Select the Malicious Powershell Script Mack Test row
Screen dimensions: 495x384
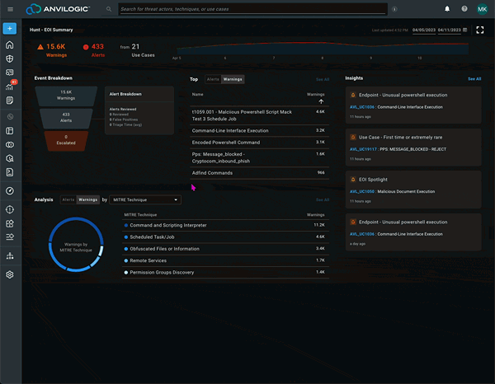click(260, 115)
